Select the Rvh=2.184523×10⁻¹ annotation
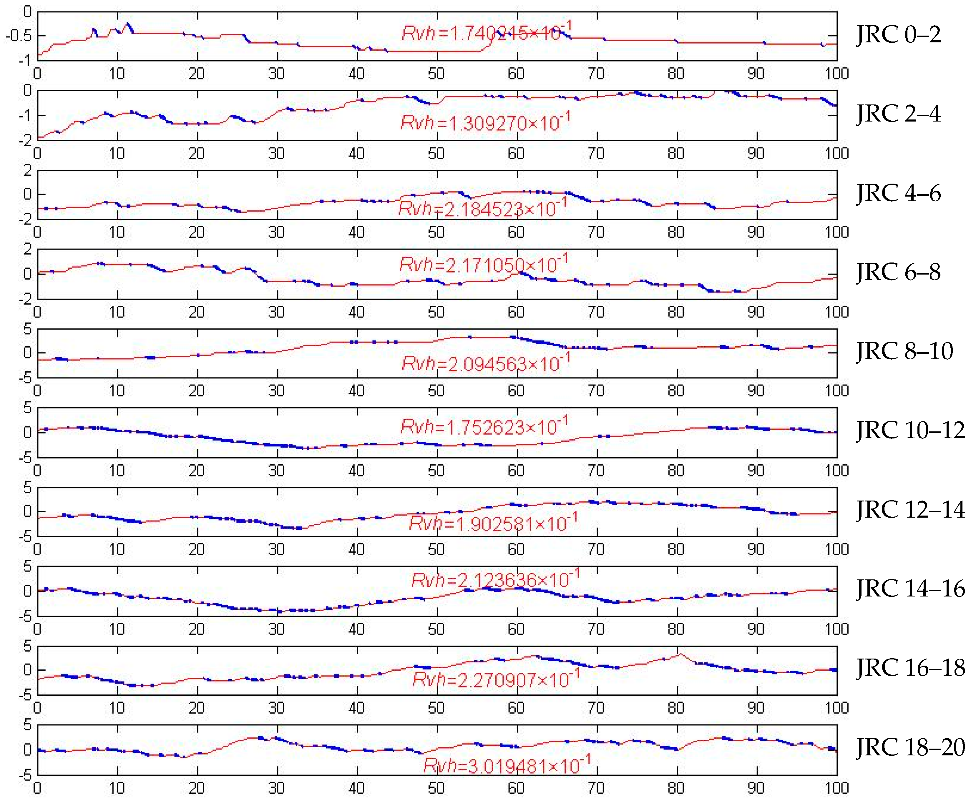The width and height of the screenshot is (971, 801). pos(482,209)
